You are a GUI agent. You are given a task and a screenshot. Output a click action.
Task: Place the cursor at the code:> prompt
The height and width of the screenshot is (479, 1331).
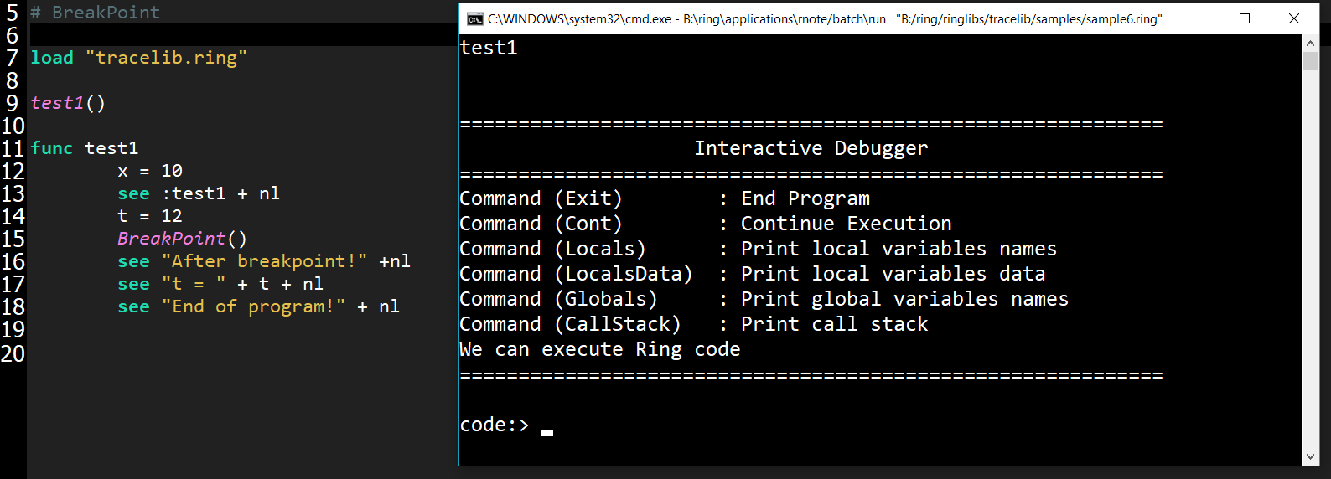(547, 425)
